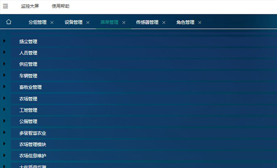
Task: Close the 角色管理 tab
Action: coord(200,23)
